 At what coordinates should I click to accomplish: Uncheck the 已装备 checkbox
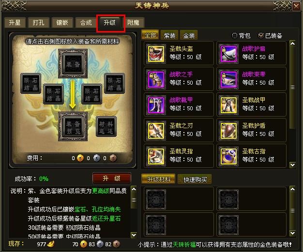coord(261,35)
